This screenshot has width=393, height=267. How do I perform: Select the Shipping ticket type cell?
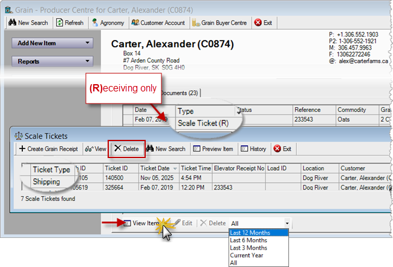[51, 182]
